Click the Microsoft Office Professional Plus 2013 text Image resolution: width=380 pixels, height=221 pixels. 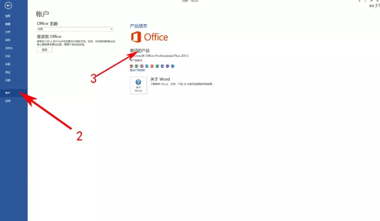coord(159,56)
